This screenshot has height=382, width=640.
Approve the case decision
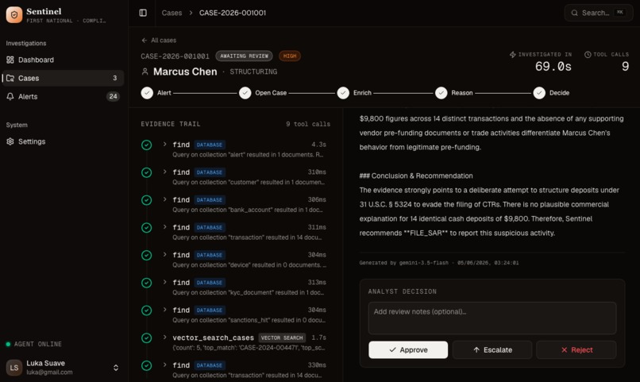[x=408, y=349]
